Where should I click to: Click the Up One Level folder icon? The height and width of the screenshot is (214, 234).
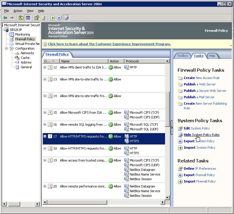(21, 18)
